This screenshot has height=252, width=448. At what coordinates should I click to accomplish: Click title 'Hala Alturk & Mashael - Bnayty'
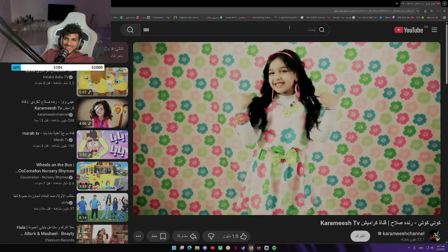45,230
